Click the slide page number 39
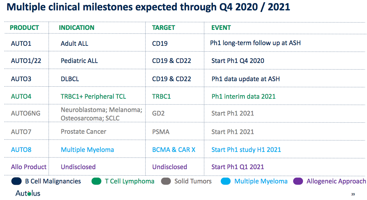The width and height of the screenshot is (367, 200). point(353,194)
